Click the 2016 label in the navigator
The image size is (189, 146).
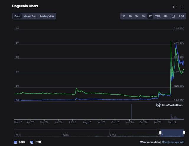[x=66, y=135]
